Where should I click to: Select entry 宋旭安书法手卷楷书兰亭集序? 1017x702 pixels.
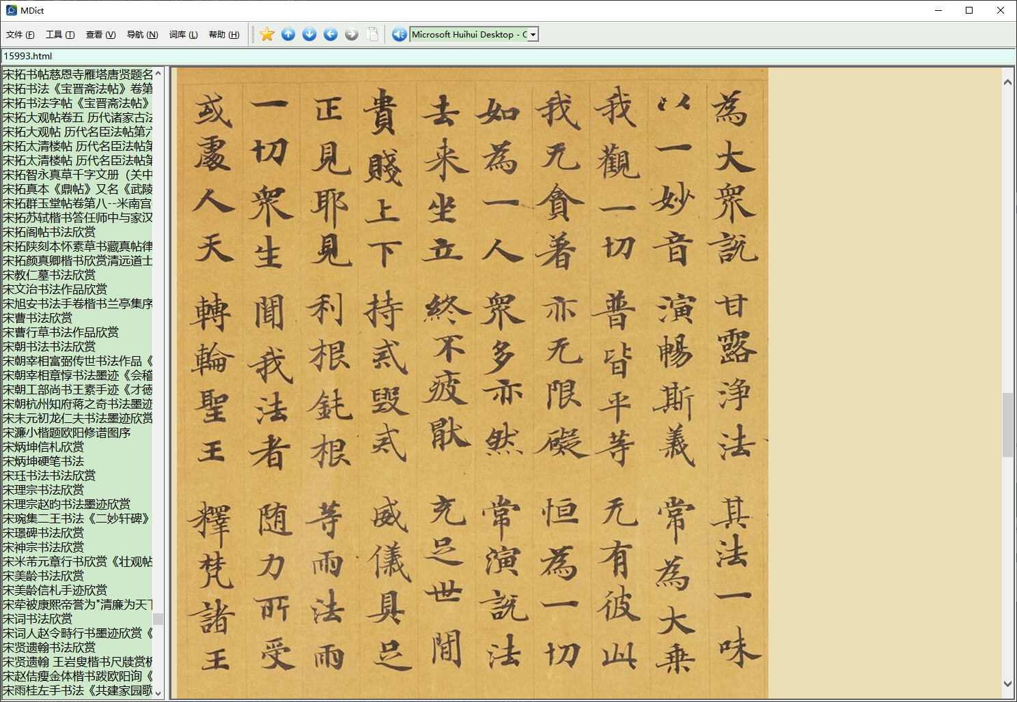pos(77,304)
